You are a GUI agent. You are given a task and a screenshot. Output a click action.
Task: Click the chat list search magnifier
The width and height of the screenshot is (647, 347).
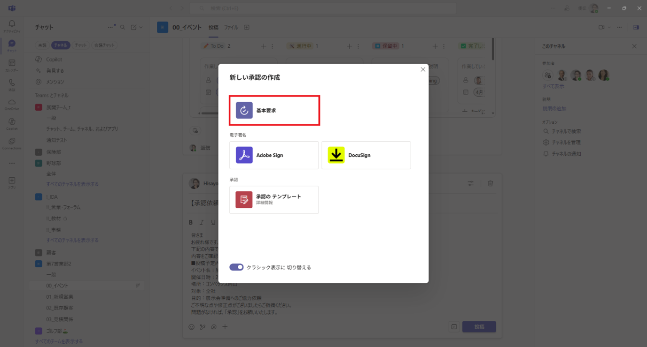123,27
